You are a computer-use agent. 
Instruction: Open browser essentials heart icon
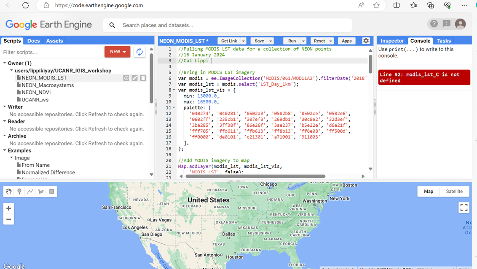(x=447, y=5)
